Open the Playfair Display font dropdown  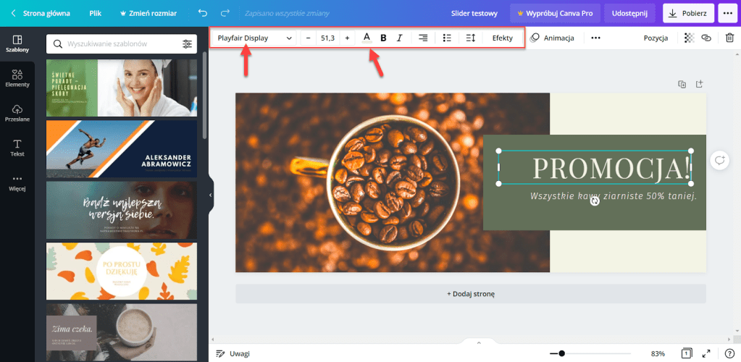[x=255, y=38]
